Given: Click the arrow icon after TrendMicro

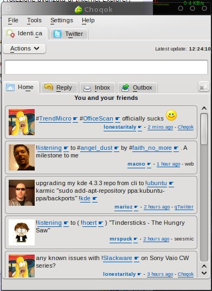Looking at the screenshot, I should click(x=75, y=119).
